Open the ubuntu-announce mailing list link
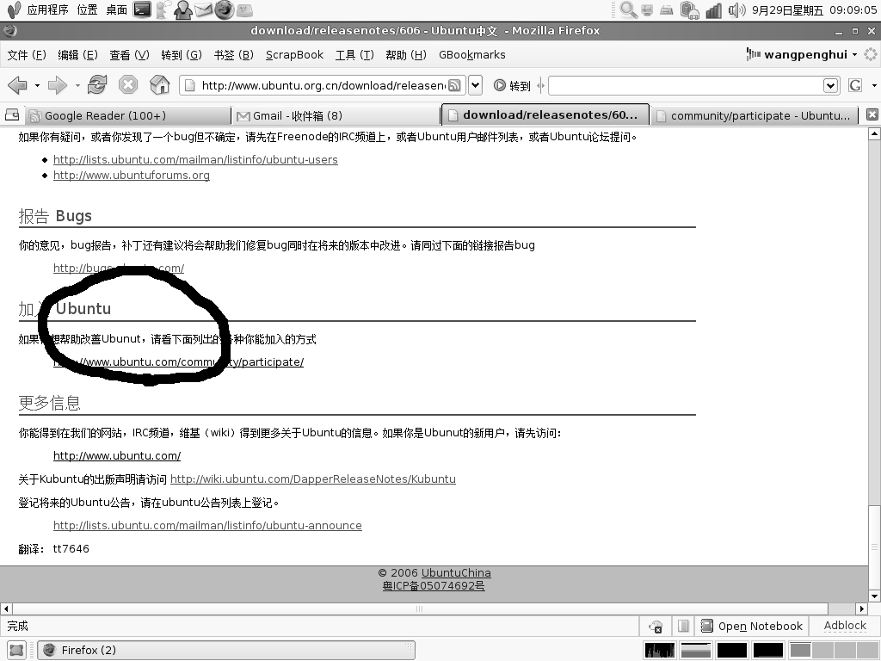 point(207,526)
